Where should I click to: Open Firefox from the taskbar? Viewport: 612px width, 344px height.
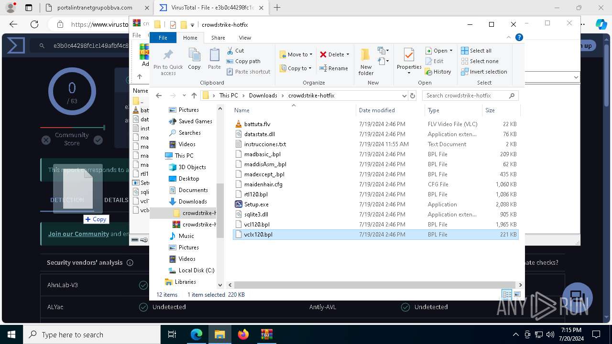point(243,334)
